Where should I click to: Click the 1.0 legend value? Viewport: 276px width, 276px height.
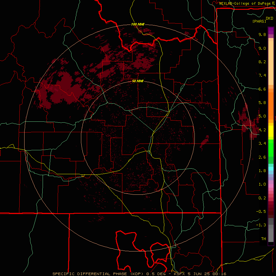point(262,184)
